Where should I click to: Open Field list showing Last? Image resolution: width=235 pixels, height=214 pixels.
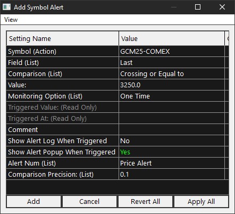pyautogui.click(x=172, y=63)
